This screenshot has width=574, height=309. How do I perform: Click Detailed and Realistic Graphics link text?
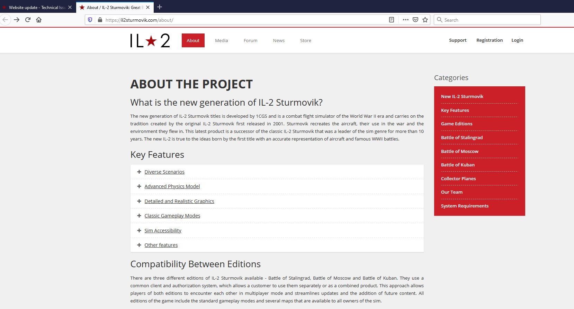(x=179, y=201)
